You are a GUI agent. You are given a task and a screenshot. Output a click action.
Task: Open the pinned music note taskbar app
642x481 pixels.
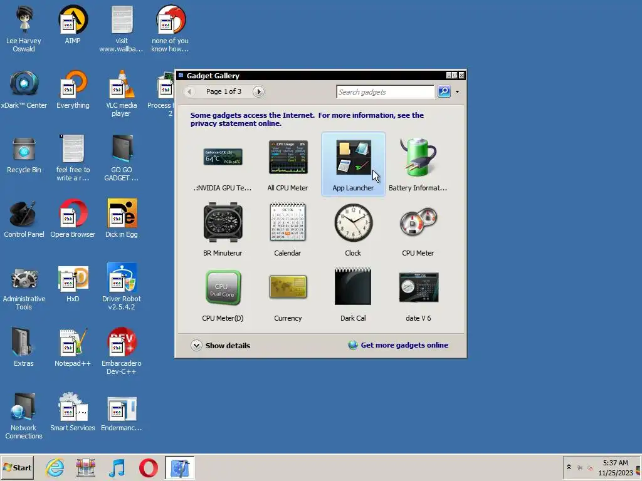pos(117,468)
